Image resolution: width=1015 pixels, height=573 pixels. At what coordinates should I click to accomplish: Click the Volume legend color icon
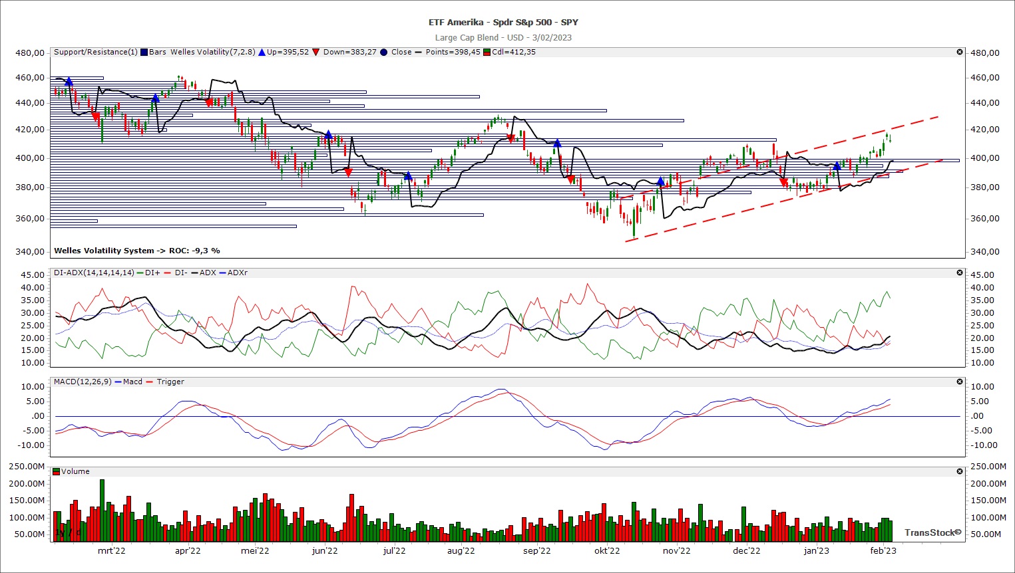pyautogui.click(x=57, y=471)
